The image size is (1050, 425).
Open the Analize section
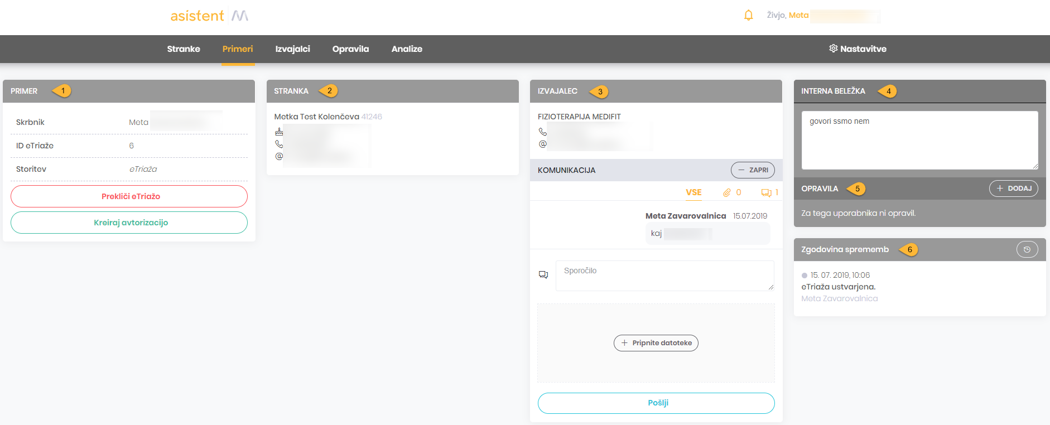[407, 49]
